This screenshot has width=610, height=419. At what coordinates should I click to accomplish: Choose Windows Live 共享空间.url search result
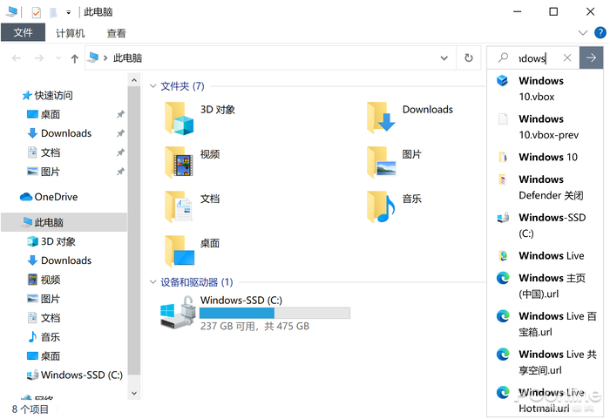[x=545, y=362]
